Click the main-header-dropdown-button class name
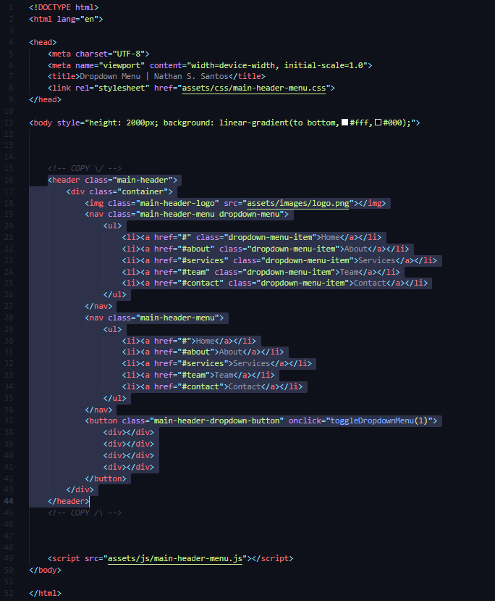495x601 pixels. (216, 421)
